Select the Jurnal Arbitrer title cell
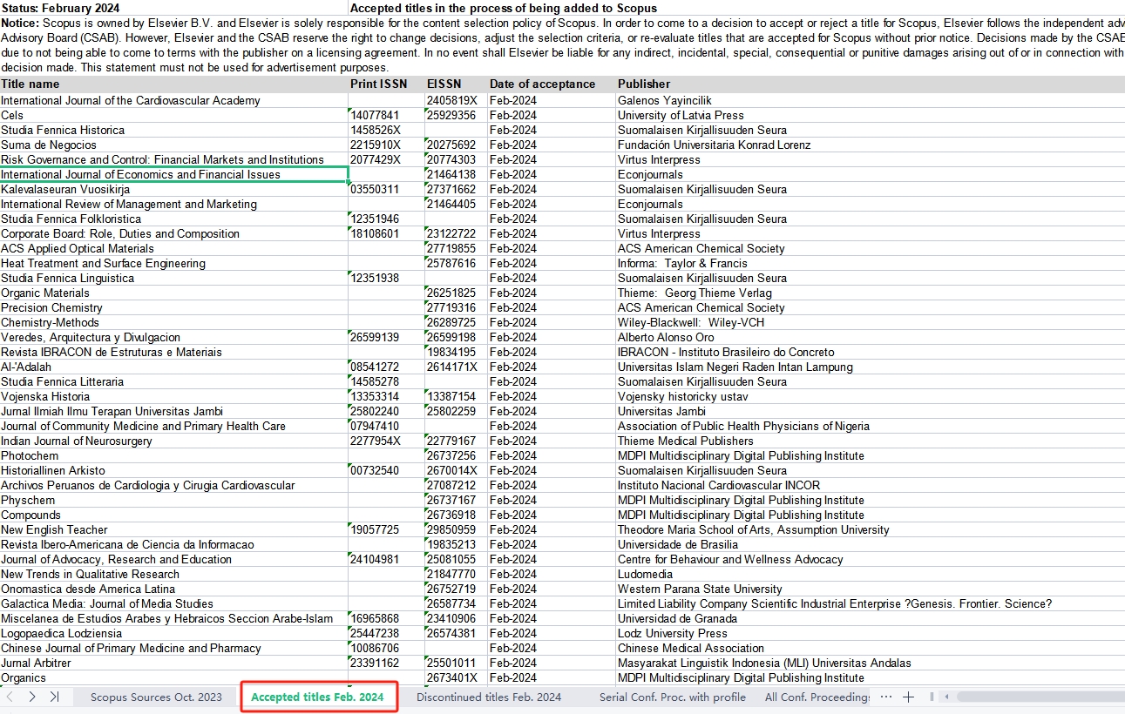1125x714 pixels. click(174, 663)
